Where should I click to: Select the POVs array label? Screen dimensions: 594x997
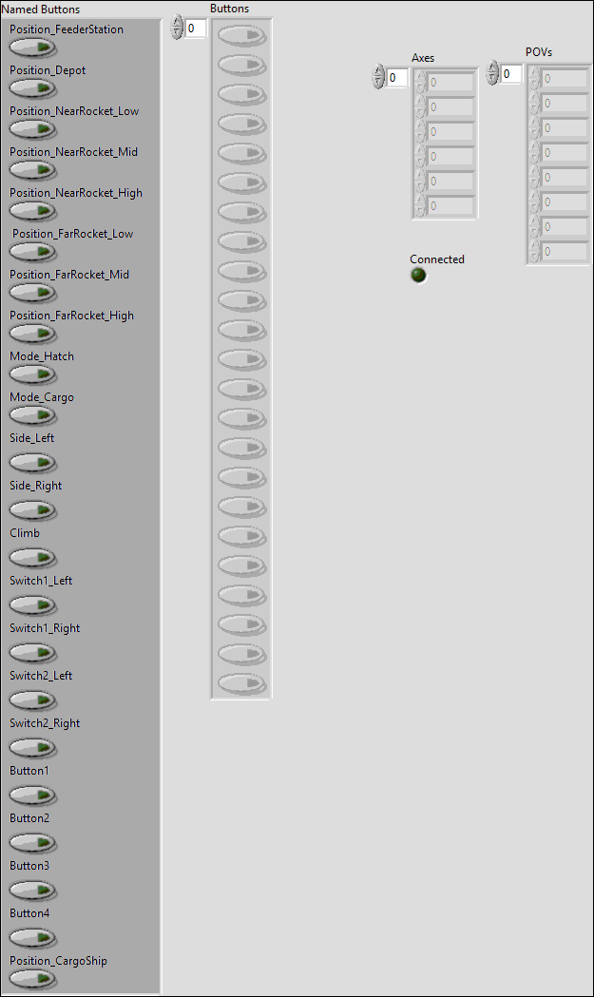tap(539, 52)
